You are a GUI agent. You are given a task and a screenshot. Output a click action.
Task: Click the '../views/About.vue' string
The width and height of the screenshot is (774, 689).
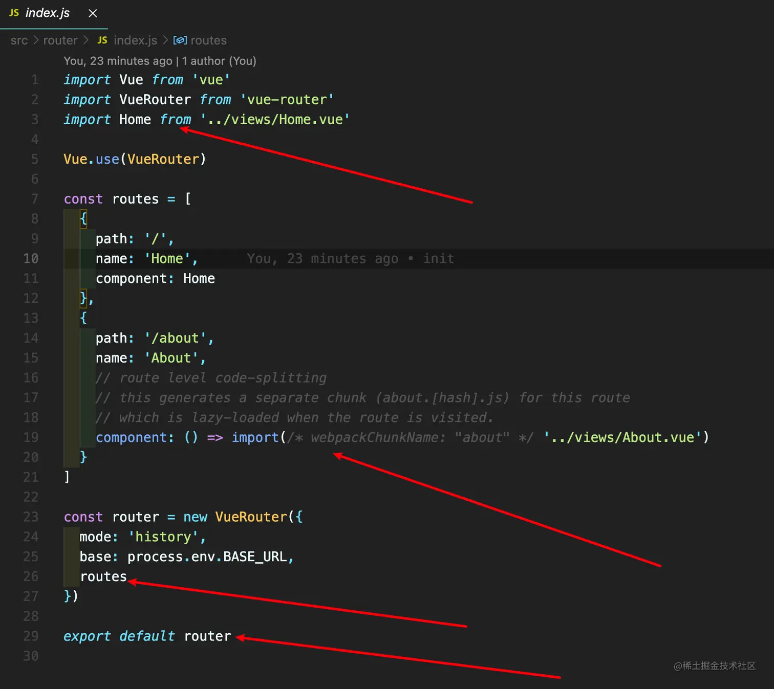[622, 438]
